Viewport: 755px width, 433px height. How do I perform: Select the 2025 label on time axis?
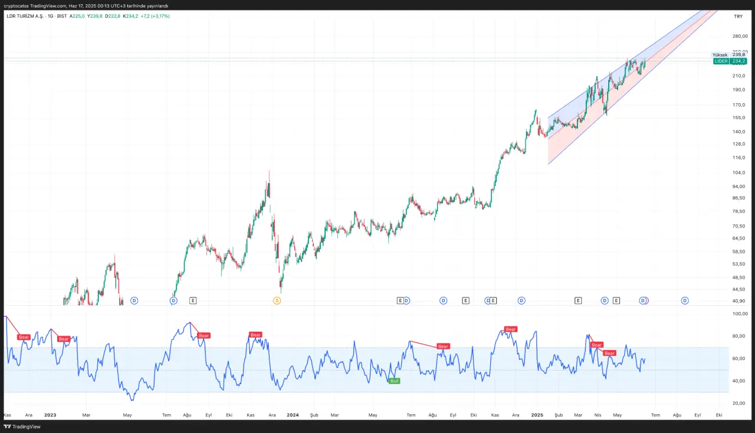click(536, 415)
